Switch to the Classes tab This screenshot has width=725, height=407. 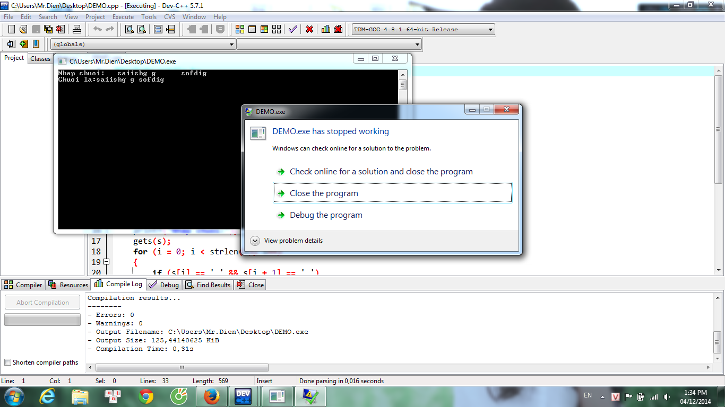[40, 59]
